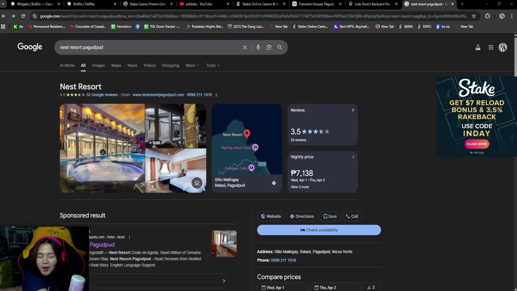517x291 pixels.
Task: Go forward with the browser forward arrow
Action: tap(13, 16)
